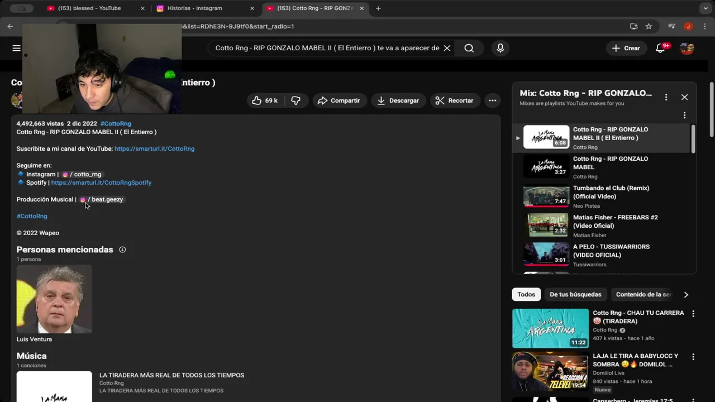715x402 pixels.
Task: Play Matias Fisher - FREEBARS #2
Action: pyautogui.click(x=601, y=226)
